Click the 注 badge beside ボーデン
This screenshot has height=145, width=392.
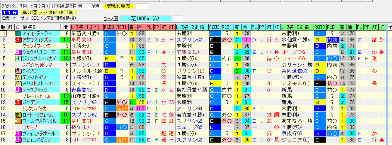(x=18, y=102)
